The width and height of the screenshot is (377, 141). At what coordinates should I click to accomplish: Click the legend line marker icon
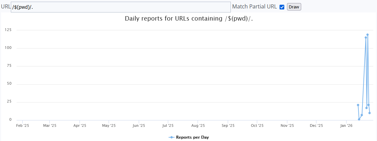(172, 137)
